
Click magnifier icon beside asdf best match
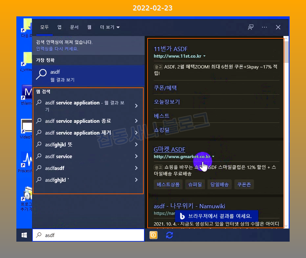(41, 74)
